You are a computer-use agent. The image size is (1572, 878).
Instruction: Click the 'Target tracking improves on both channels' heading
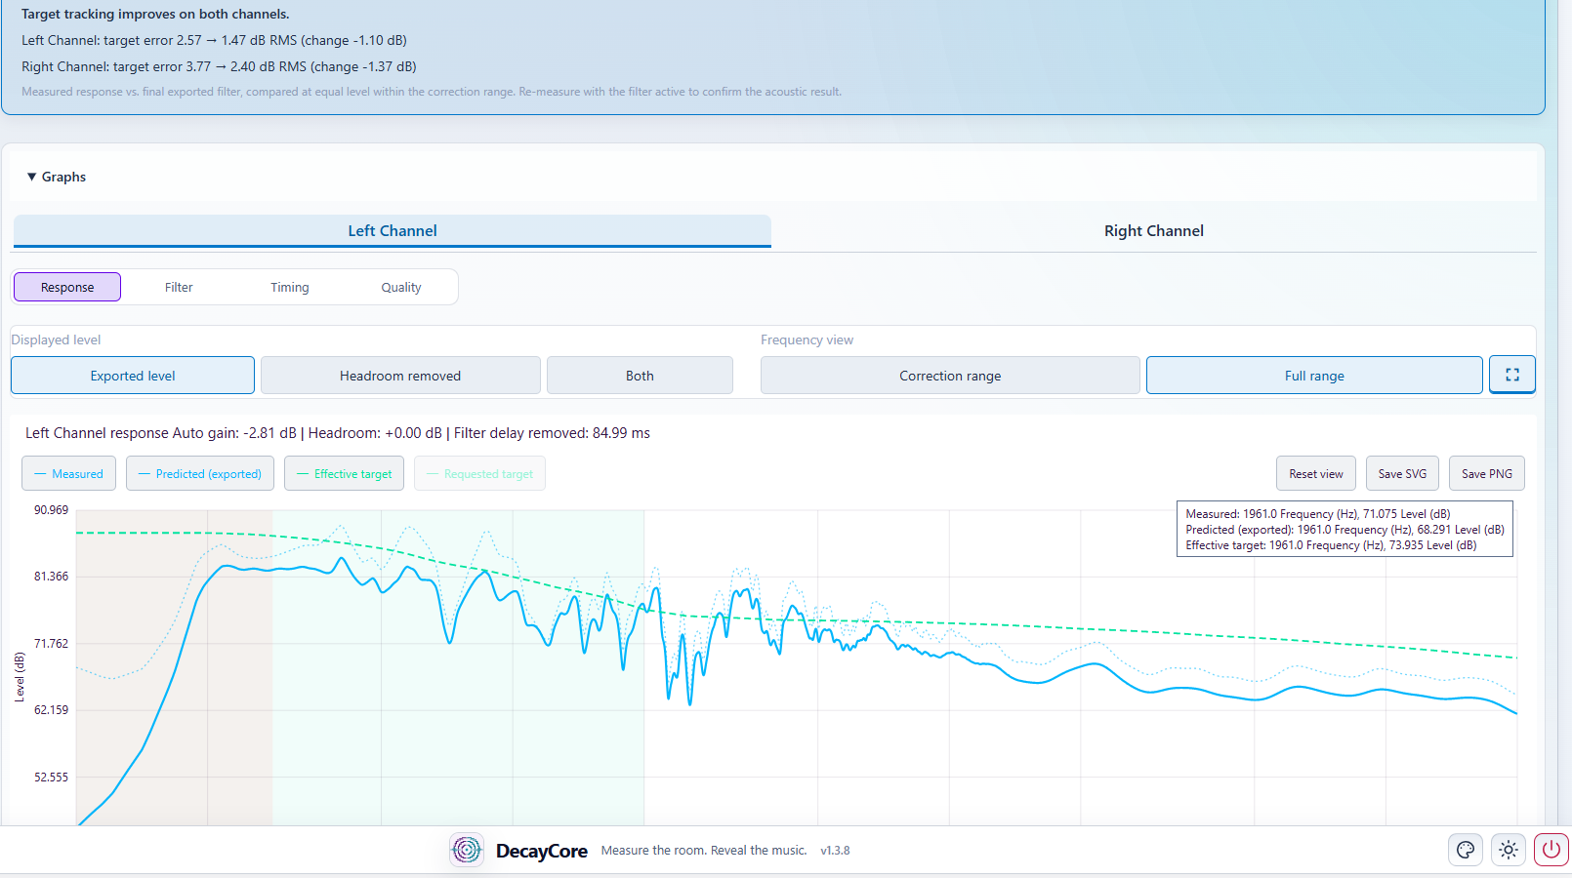[155, 14]
